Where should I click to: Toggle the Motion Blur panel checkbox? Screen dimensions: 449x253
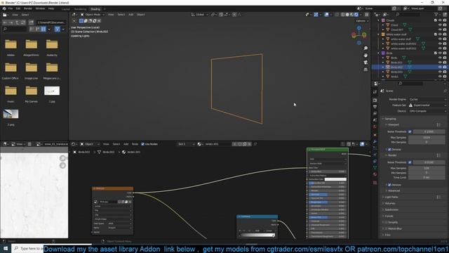[386, 228]
